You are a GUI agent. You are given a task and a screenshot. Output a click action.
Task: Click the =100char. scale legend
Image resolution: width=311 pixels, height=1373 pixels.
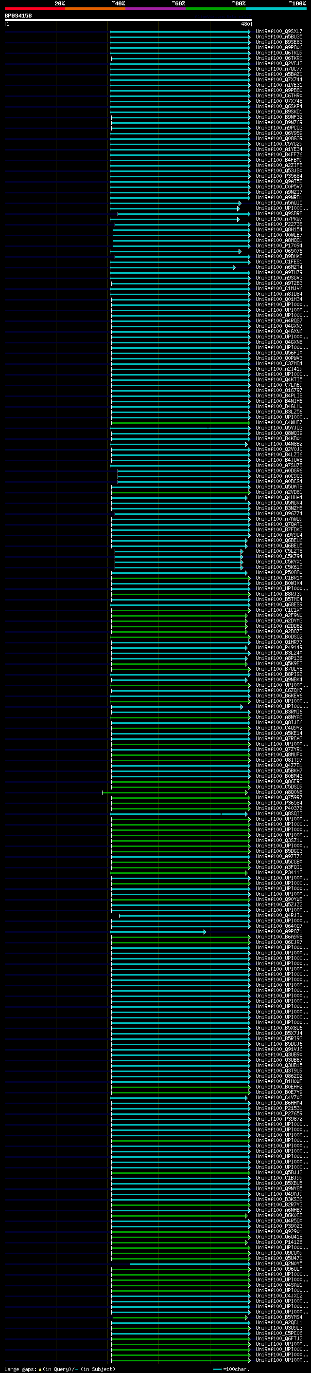[231, 1369]
